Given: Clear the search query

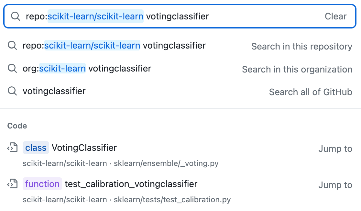Looking at the screenshot, I should [335, 17].
